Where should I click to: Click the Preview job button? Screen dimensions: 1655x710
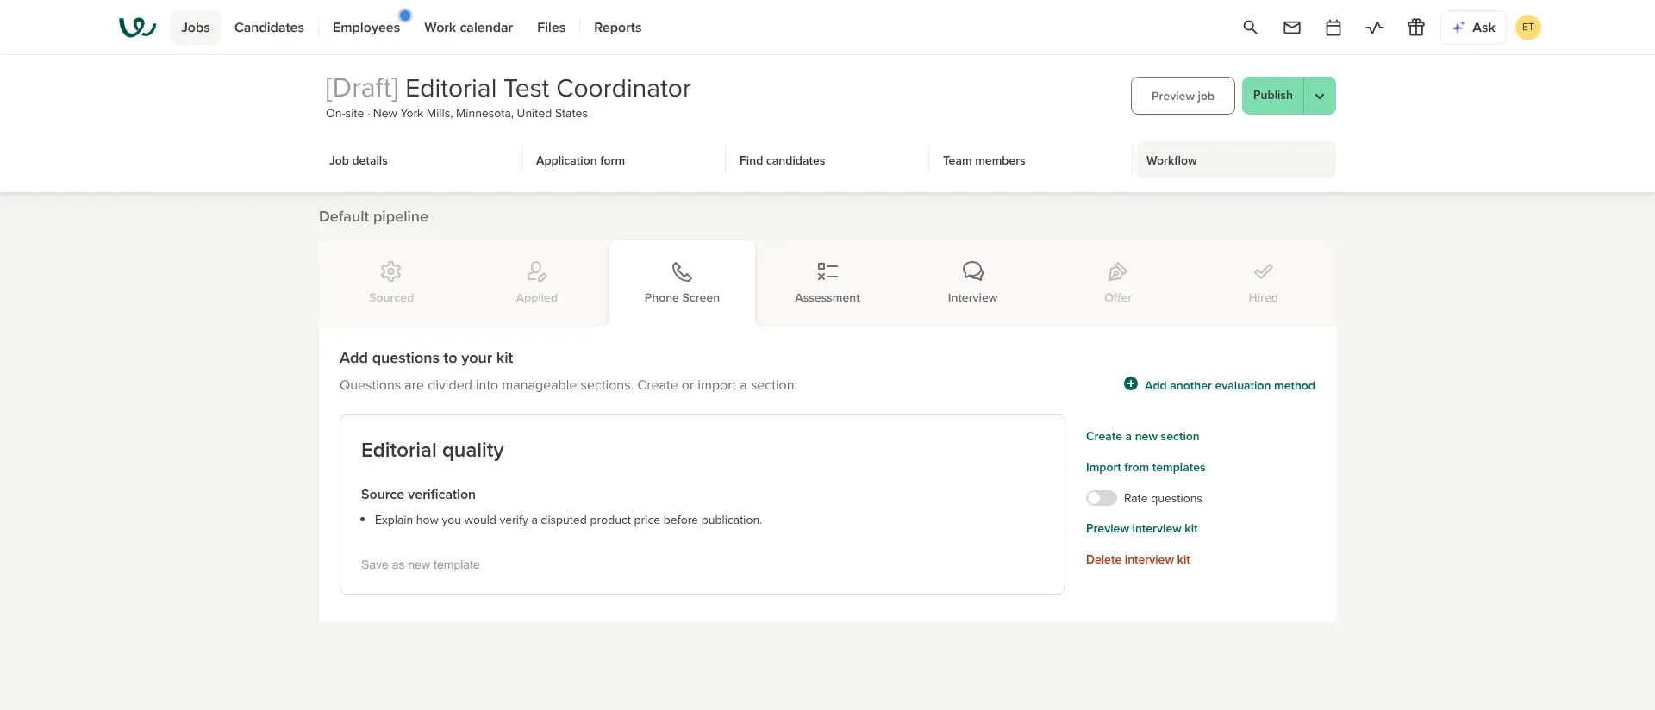(1183, 96)
